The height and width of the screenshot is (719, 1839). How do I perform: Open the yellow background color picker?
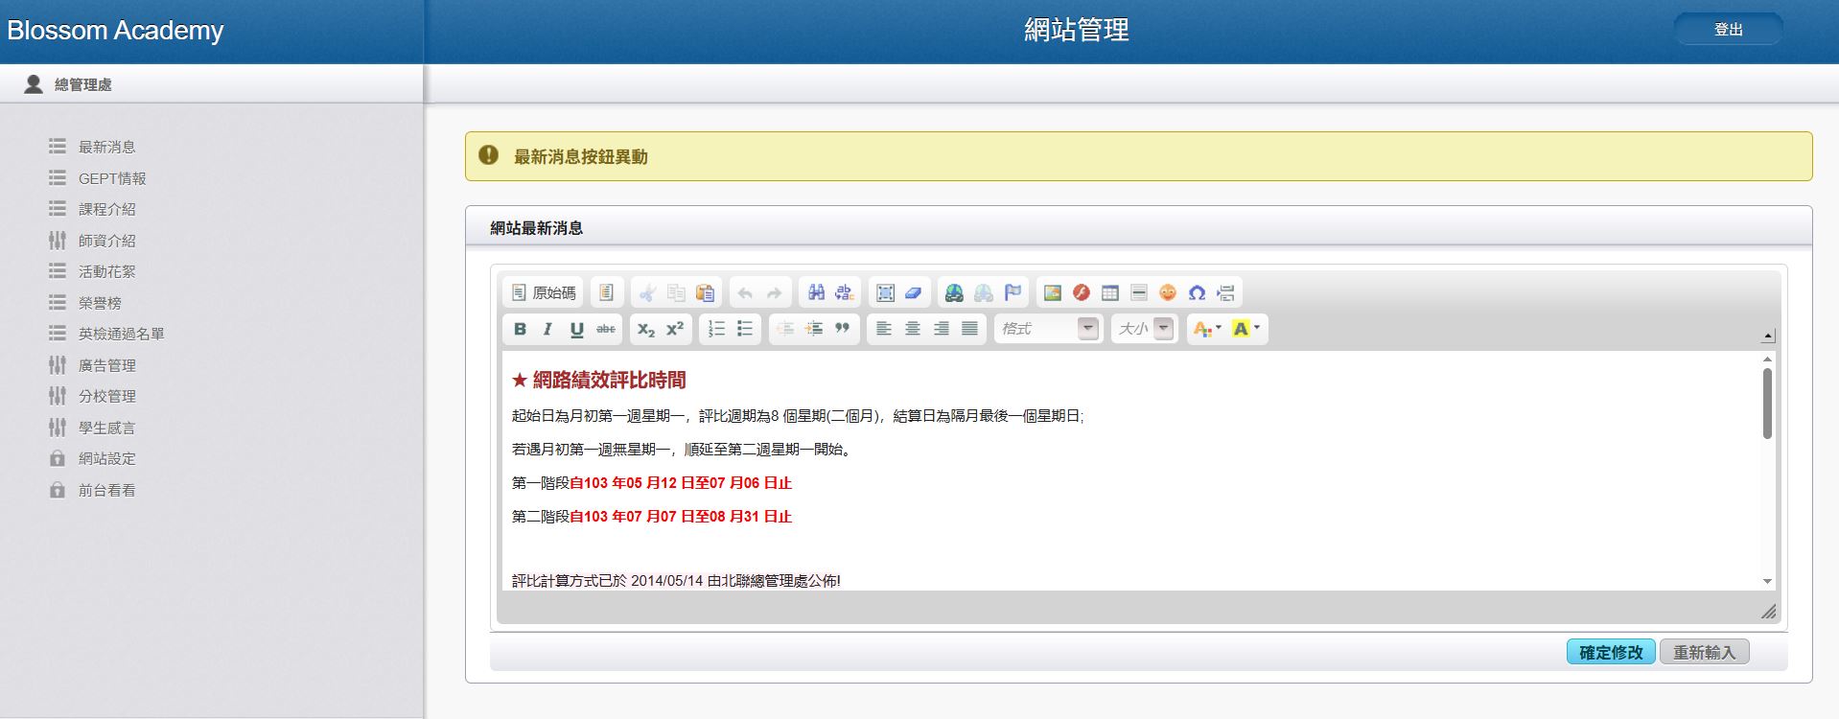point(1245,329)
